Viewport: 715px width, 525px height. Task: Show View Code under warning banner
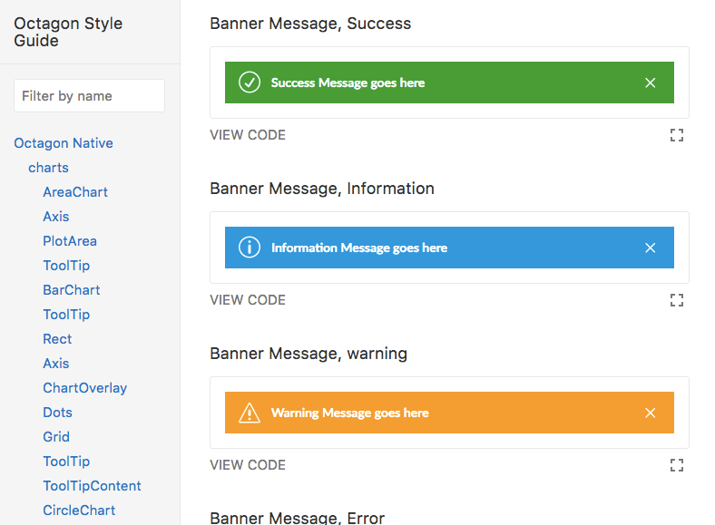click(x=248, y=465)
